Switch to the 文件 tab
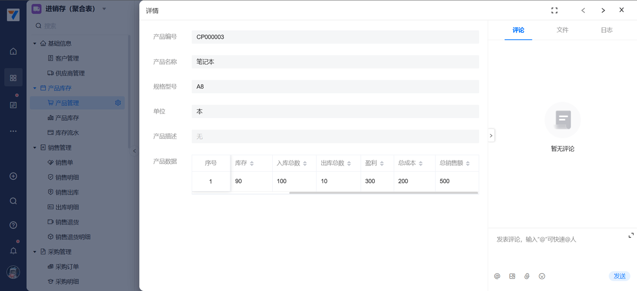637x291 pixels. (562, 30)
